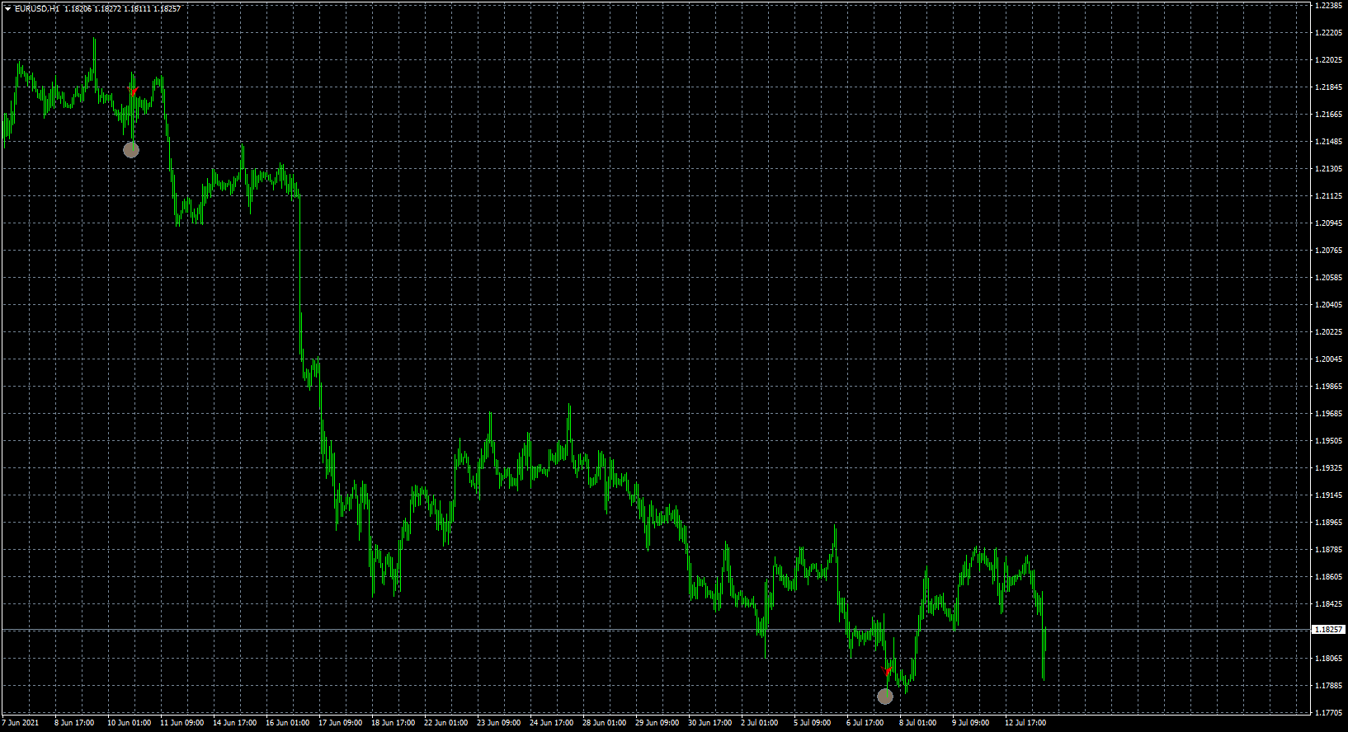Click the 6 Jul 17:00 time label
The width and height of the screenshot is (1348, 732).
865,723
